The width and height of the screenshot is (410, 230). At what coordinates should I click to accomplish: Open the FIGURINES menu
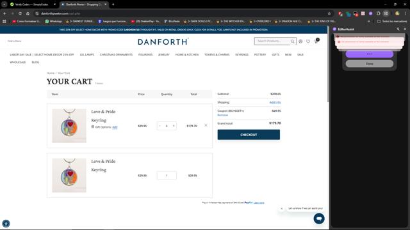tap(145, 55)
